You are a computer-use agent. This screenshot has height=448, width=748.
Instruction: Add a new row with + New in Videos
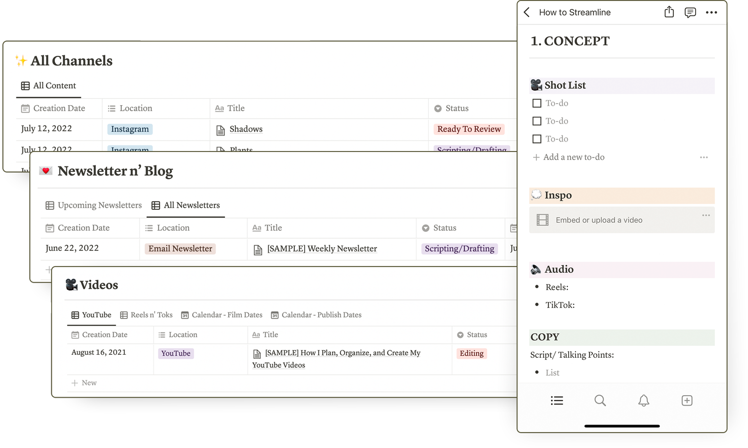pos(84,383)
